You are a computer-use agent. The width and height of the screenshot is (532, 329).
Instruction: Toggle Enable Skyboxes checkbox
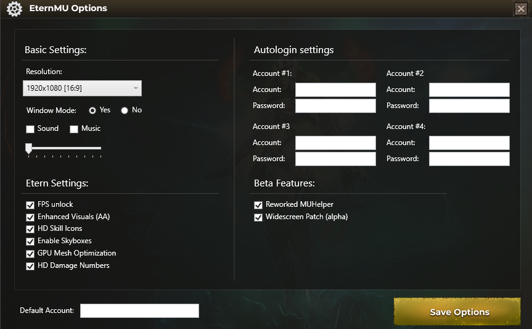30,241
